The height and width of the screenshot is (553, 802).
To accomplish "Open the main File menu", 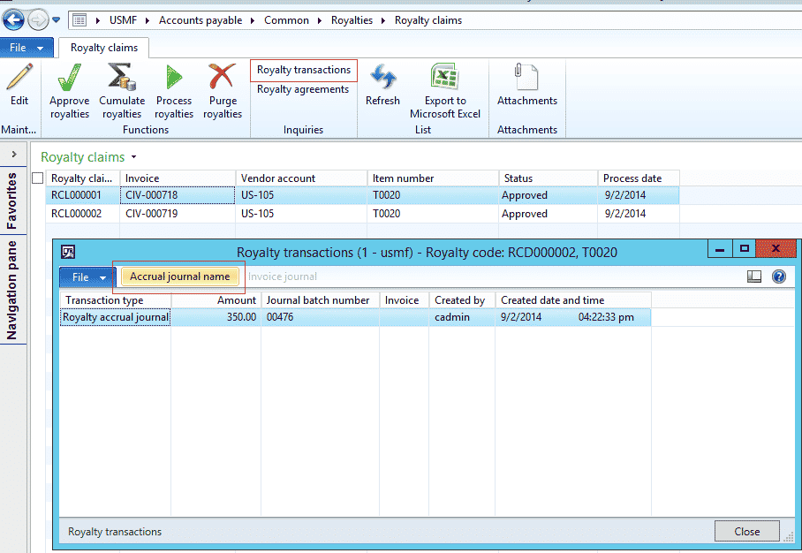I will [26, 48].
